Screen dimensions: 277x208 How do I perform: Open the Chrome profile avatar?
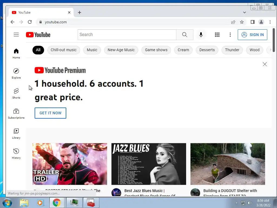click(x=261, y=22)
